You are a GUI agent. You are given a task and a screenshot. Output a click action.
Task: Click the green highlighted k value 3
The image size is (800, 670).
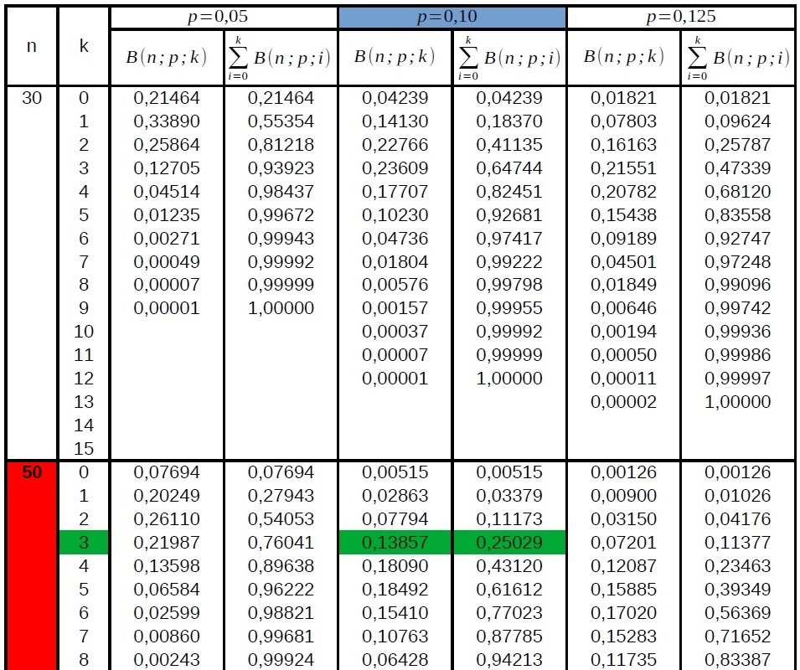(84, 543)
